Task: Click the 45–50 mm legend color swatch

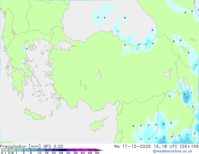Action: 92,150
